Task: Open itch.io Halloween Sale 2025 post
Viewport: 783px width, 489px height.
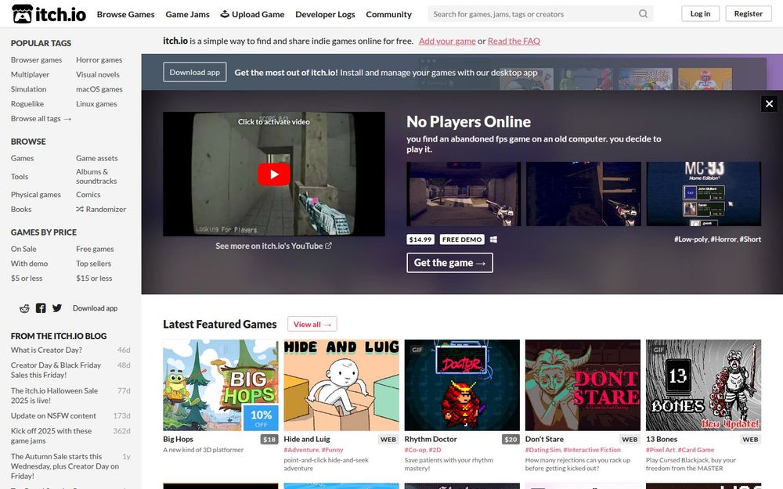Action: (x=55, y=396)
